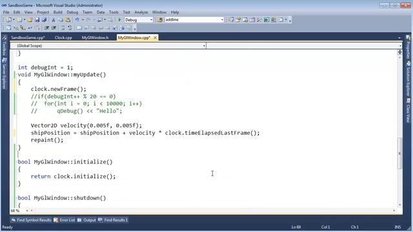Click the Toolbox wrench-and-hammer toolbar icon
The image size is (413, 232).
pos(259,20)
